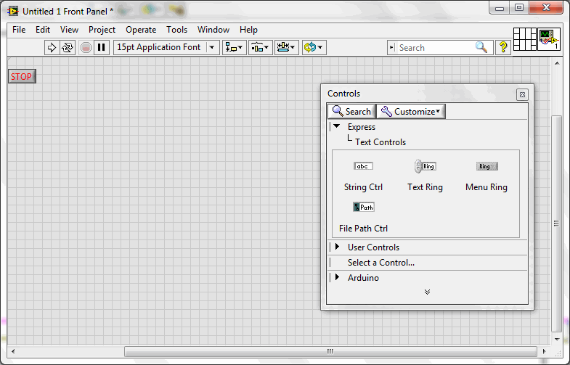
Task: Click the vertical scrollbar thumb
Action: click(x=556, y=223)
